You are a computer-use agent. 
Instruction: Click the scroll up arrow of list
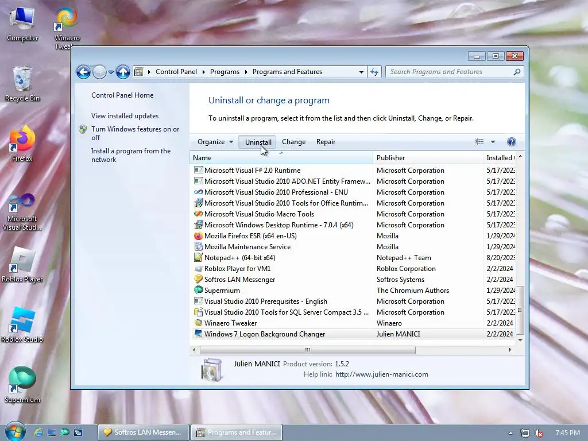520,156
